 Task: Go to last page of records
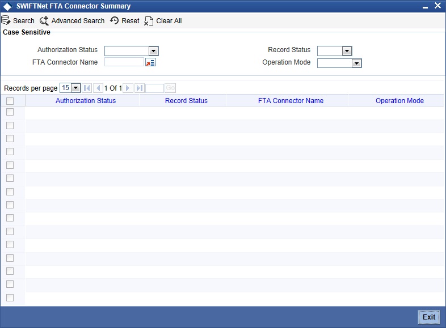140,88
